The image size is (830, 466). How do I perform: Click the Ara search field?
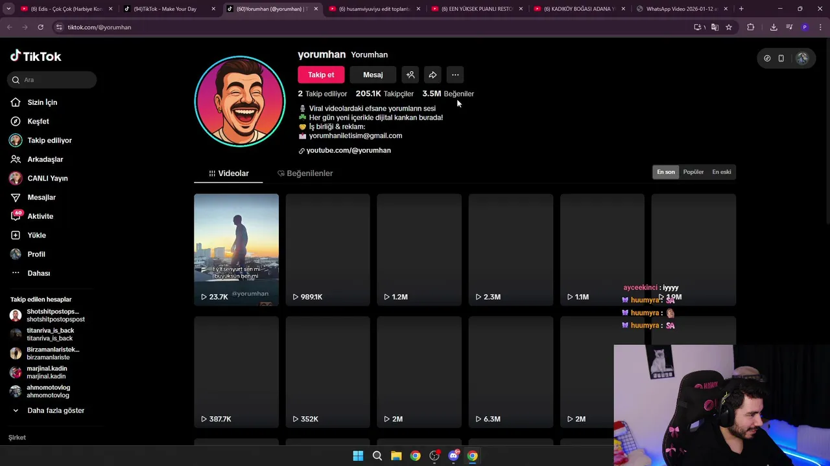click(x=52, y=80)
